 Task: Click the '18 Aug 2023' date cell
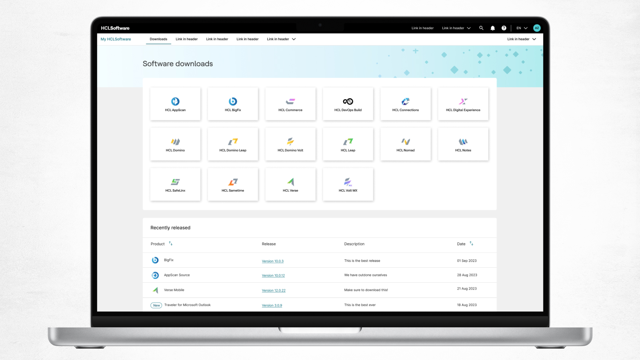(467, 305)
